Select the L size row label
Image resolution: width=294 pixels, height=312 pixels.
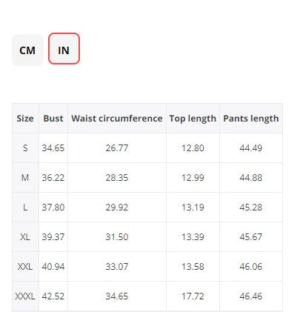25,208
